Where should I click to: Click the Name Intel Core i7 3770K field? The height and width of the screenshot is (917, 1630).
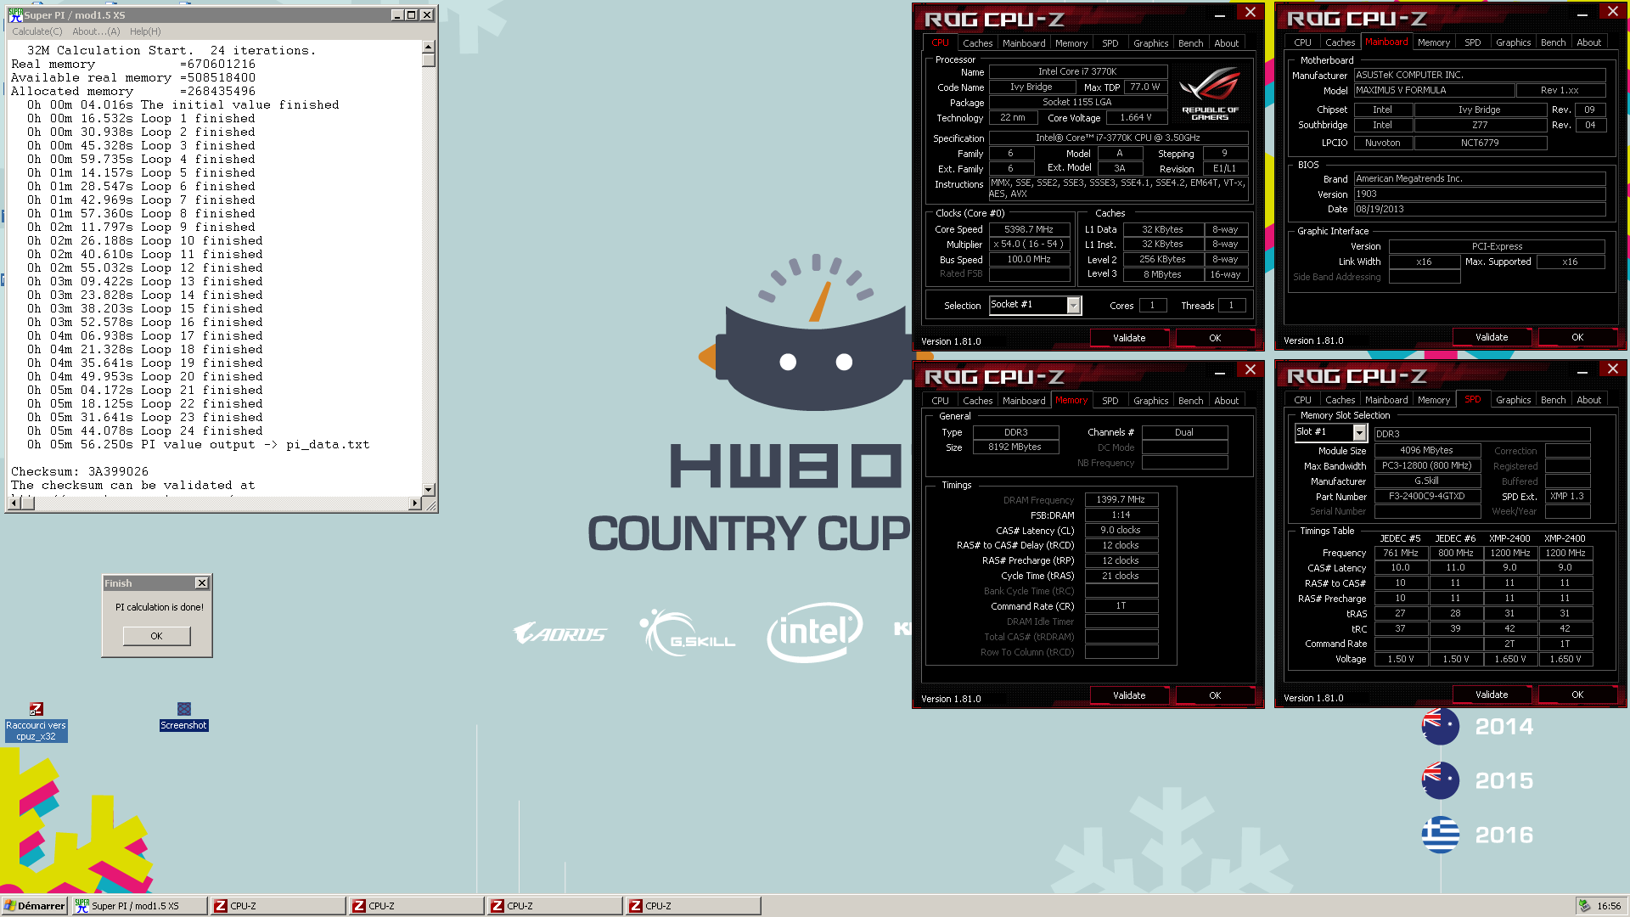pos(1078,72)
